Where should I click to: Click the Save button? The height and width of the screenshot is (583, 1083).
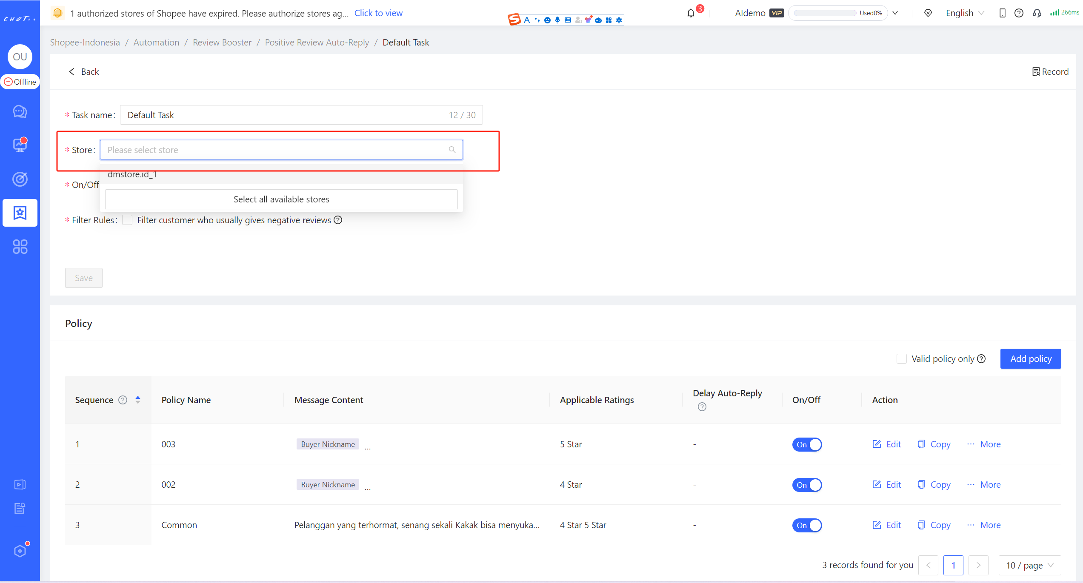[84, 278]
